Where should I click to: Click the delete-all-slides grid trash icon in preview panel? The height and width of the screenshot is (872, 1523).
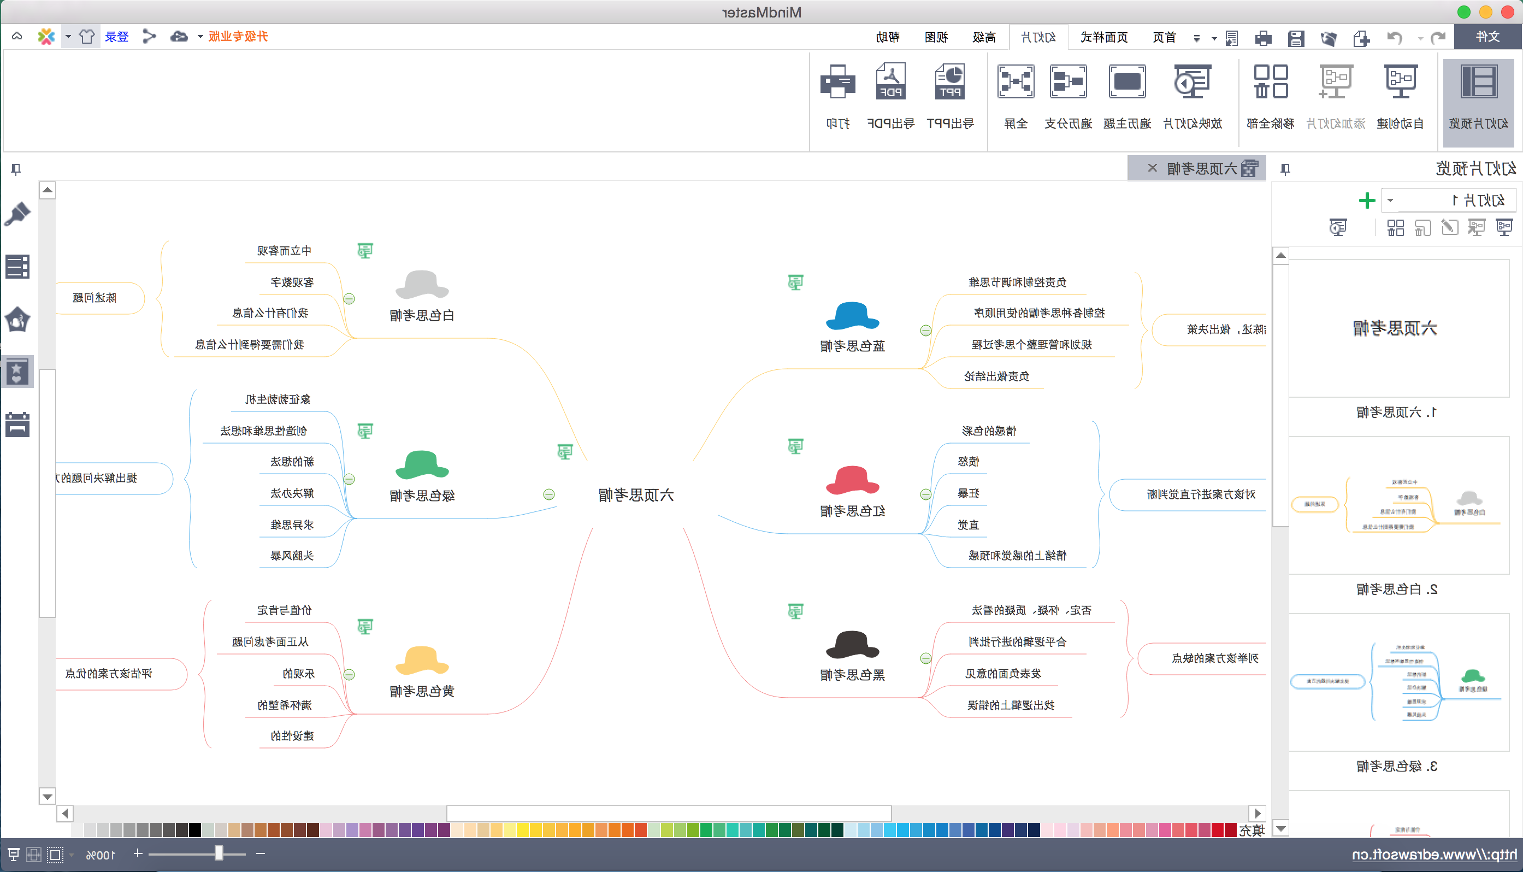pyautogui.click(x=1396, y=228)
